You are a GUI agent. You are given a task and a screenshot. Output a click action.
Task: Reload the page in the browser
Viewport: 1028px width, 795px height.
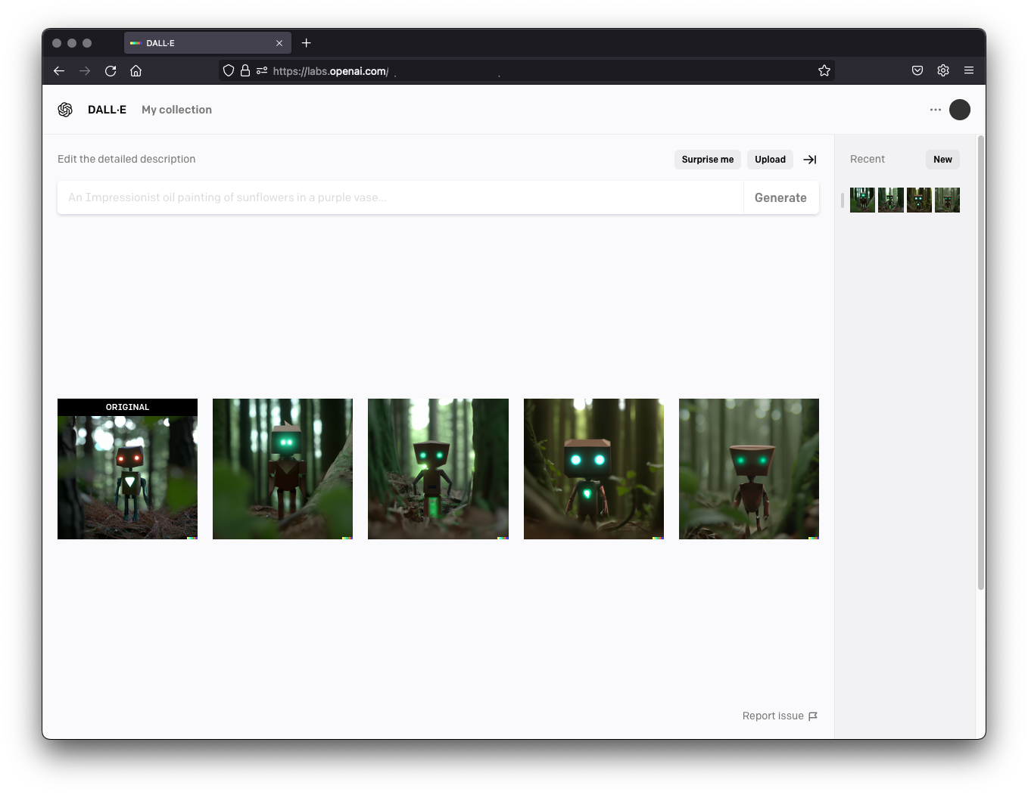(111, 71)
